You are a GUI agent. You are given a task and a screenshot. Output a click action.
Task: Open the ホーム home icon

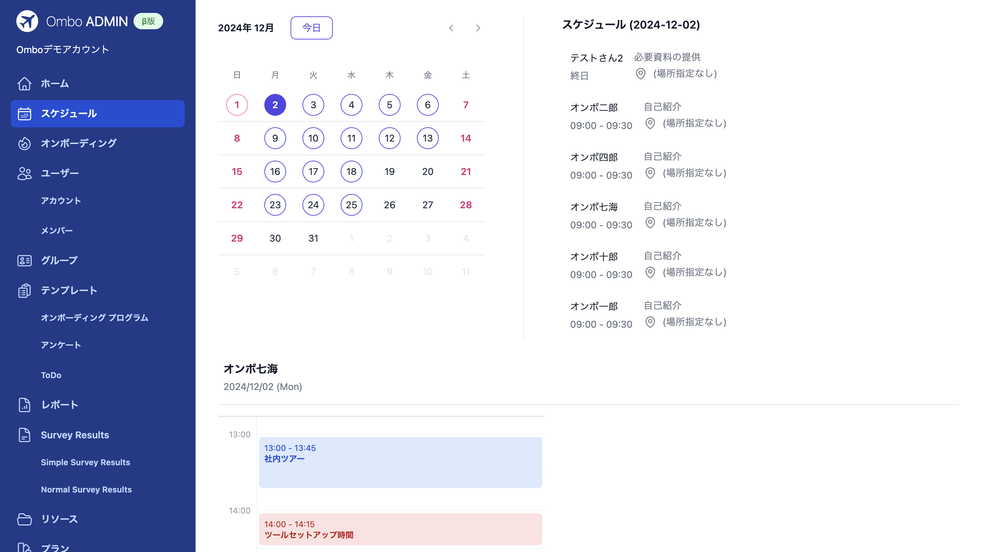[x=25, y=84]
